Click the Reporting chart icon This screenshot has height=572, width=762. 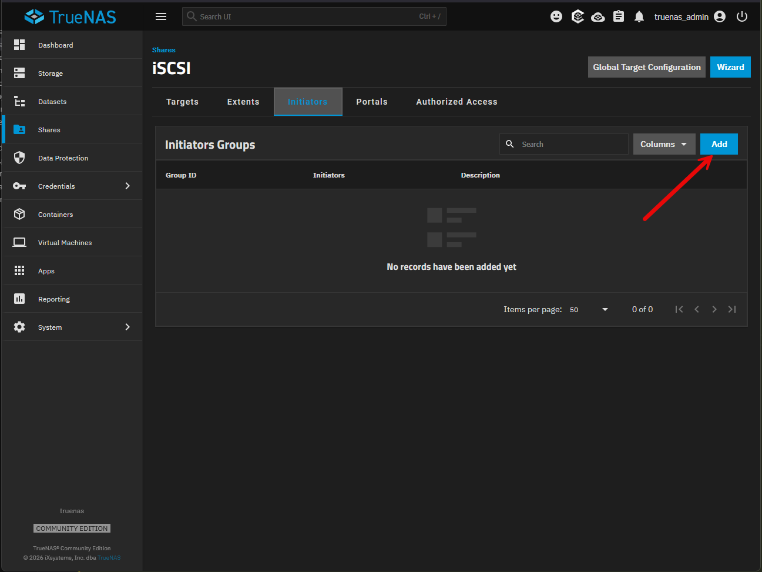(19, 299)
